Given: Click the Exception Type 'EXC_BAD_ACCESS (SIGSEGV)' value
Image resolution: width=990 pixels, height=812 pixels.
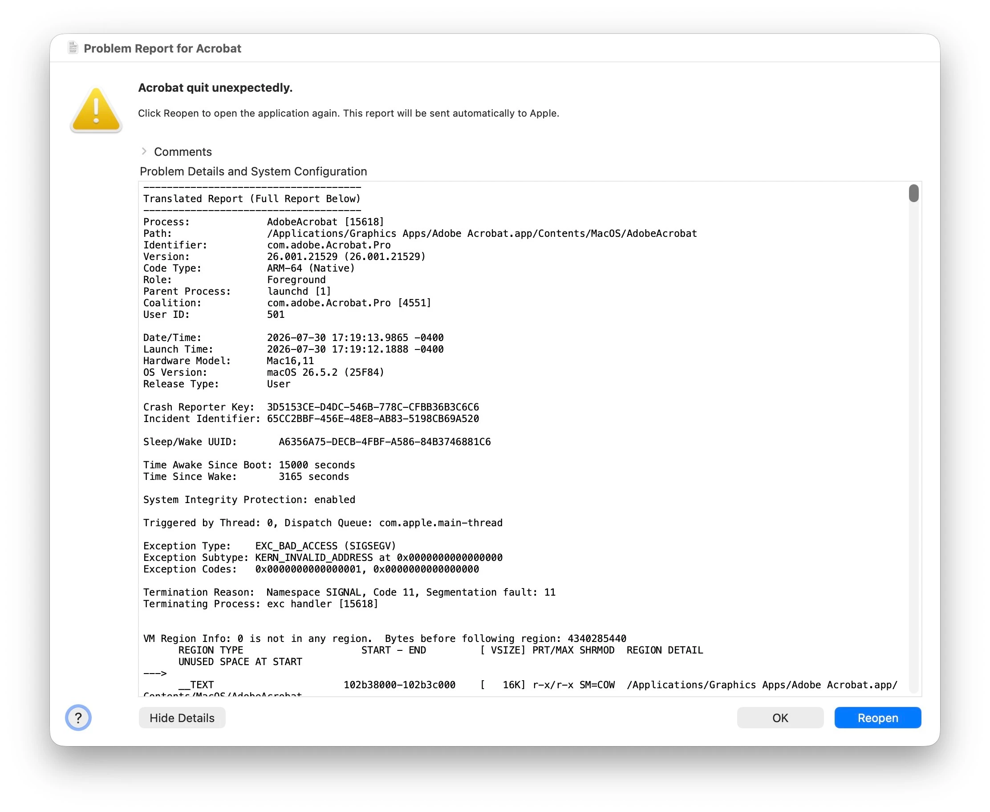Looking at the screenshot, I should pyautogui.click(x=325, y=546).
